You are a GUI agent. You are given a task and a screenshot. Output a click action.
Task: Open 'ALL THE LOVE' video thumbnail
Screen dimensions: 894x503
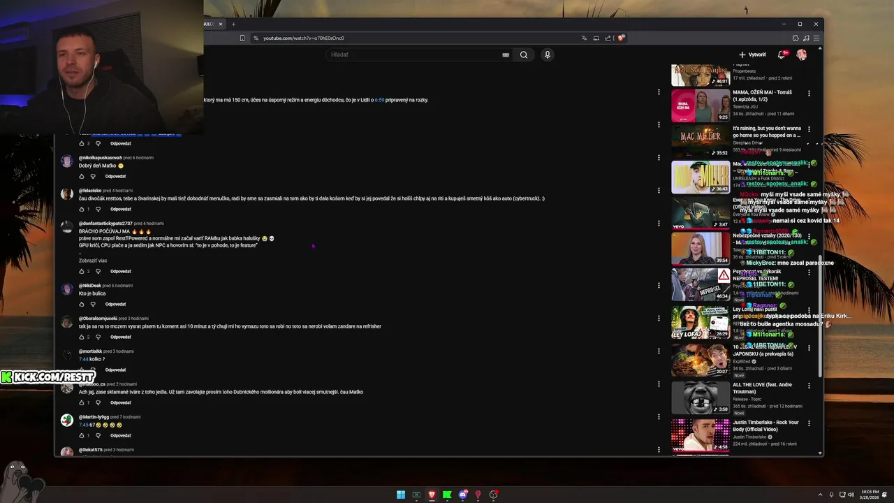pos(701,398)
